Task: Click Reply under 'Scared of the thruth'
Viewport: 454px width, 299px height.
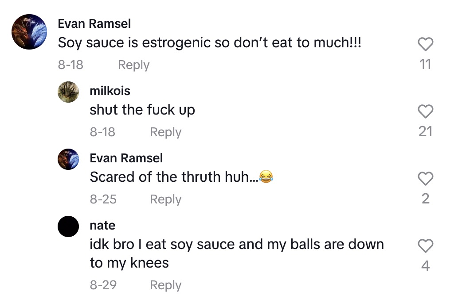Action: click(165, 199)
